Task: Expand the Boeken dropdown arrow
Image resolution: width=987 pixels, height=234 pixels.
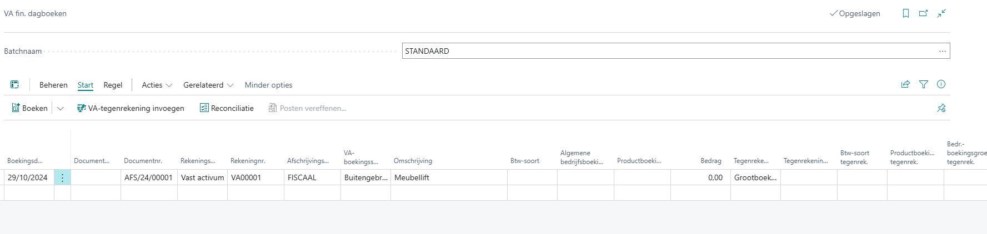Action: [61, 108]
